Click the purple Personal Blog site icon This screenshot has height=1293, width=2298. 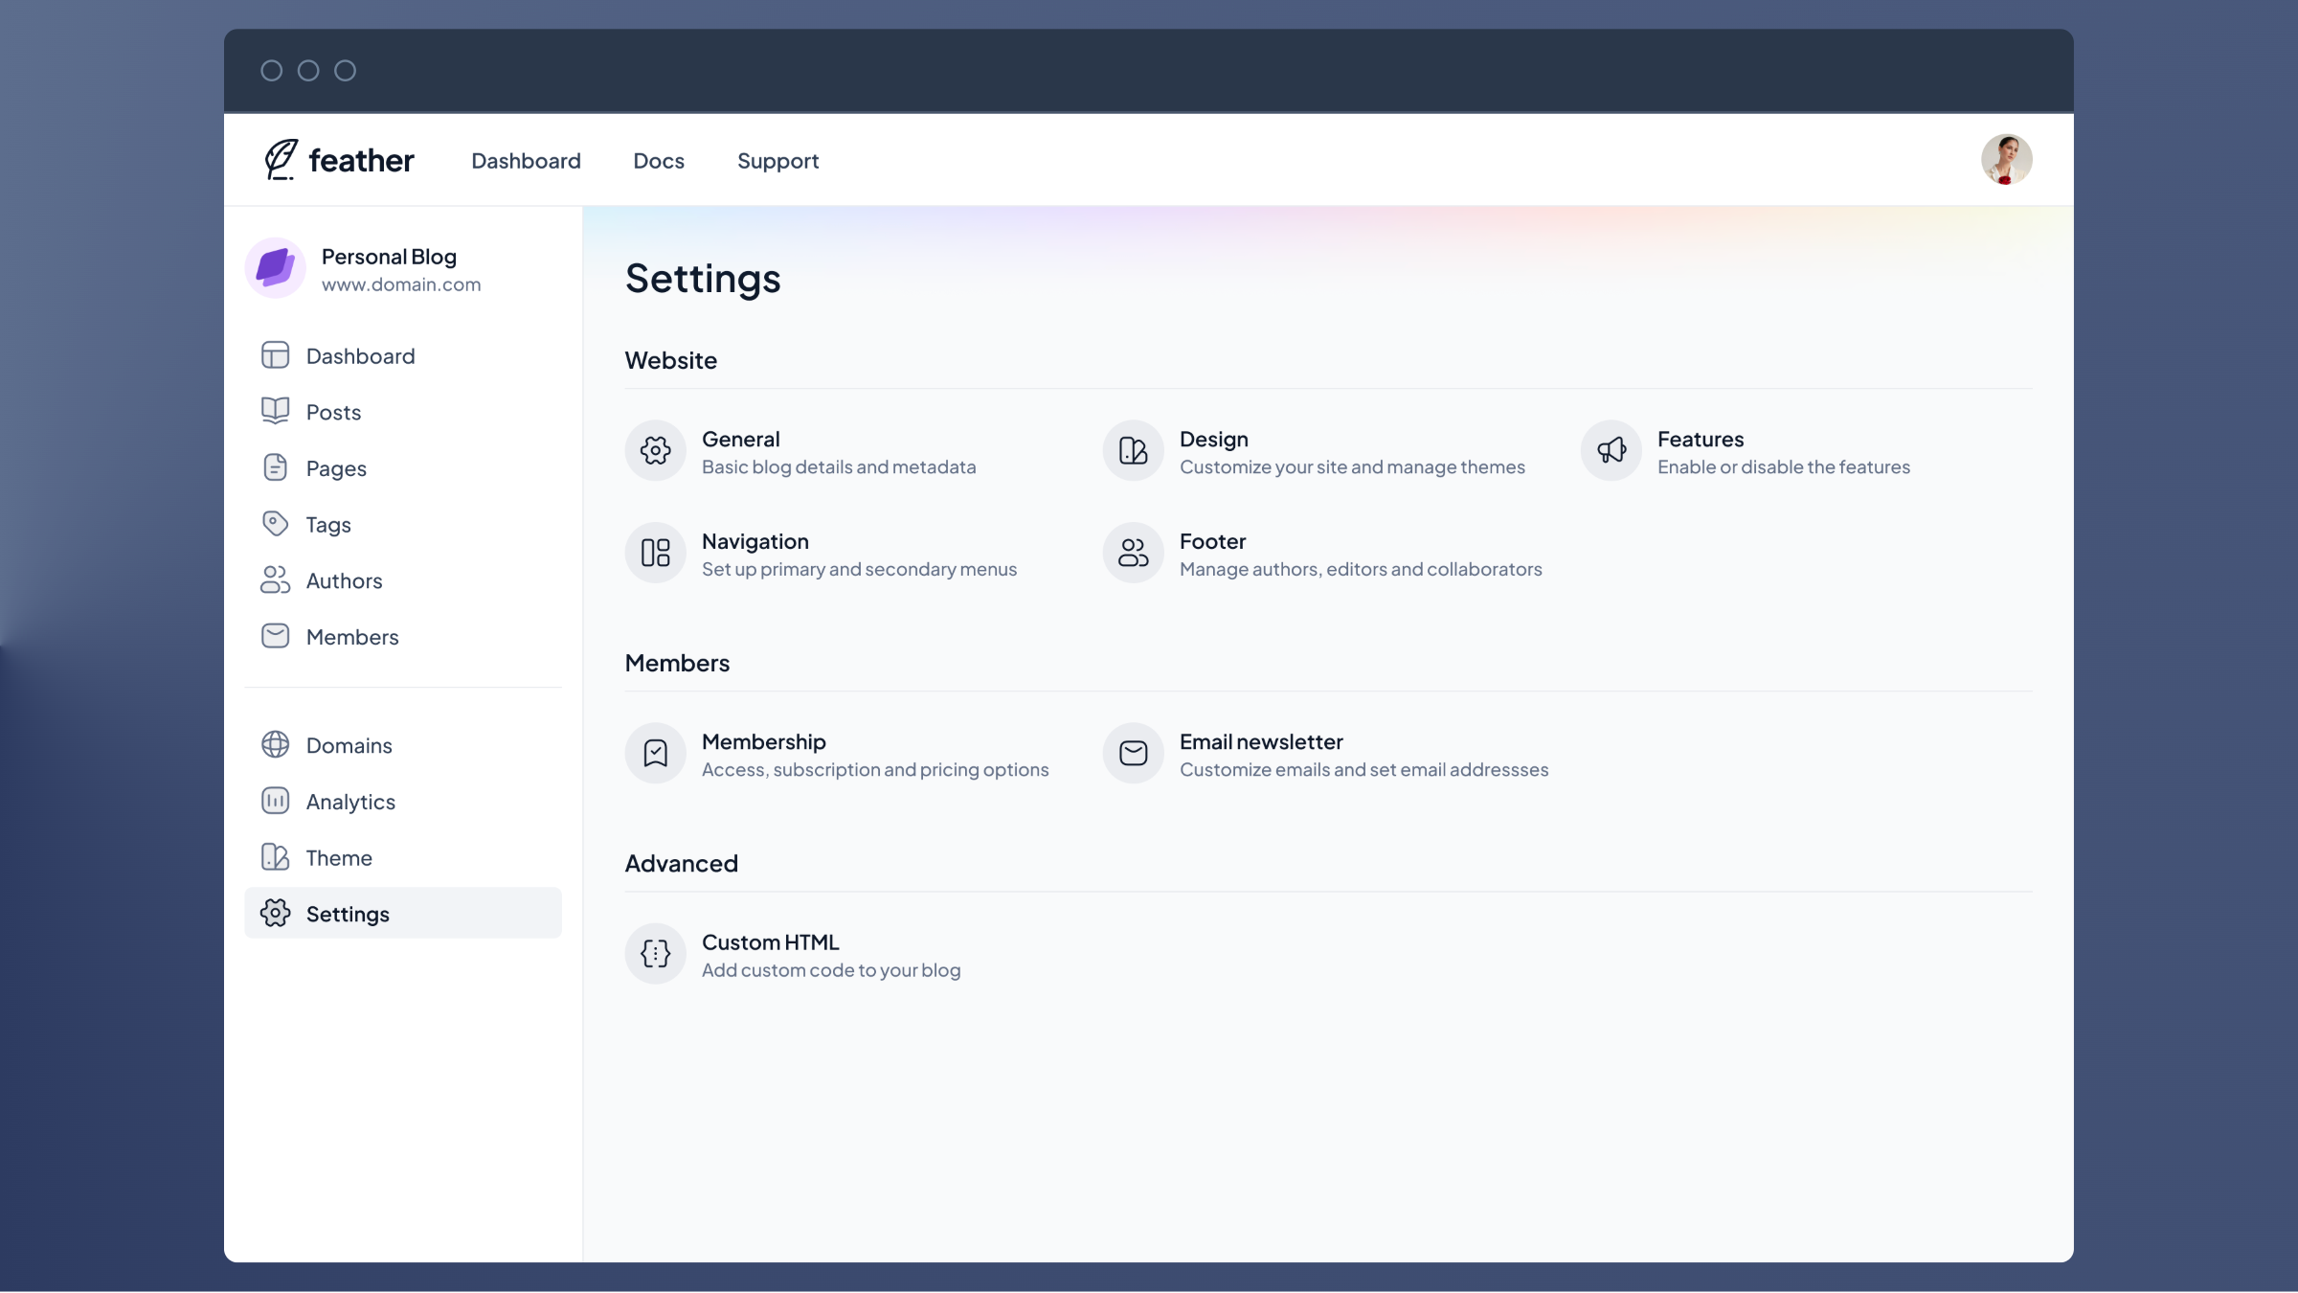[x=275, y=268]
